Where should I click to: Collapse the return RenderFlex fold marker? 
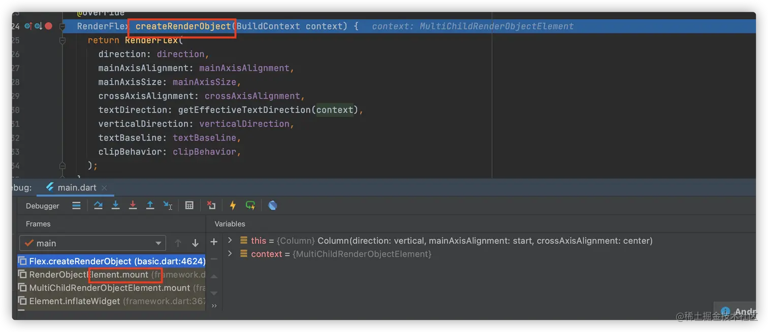tap(62, 40)
